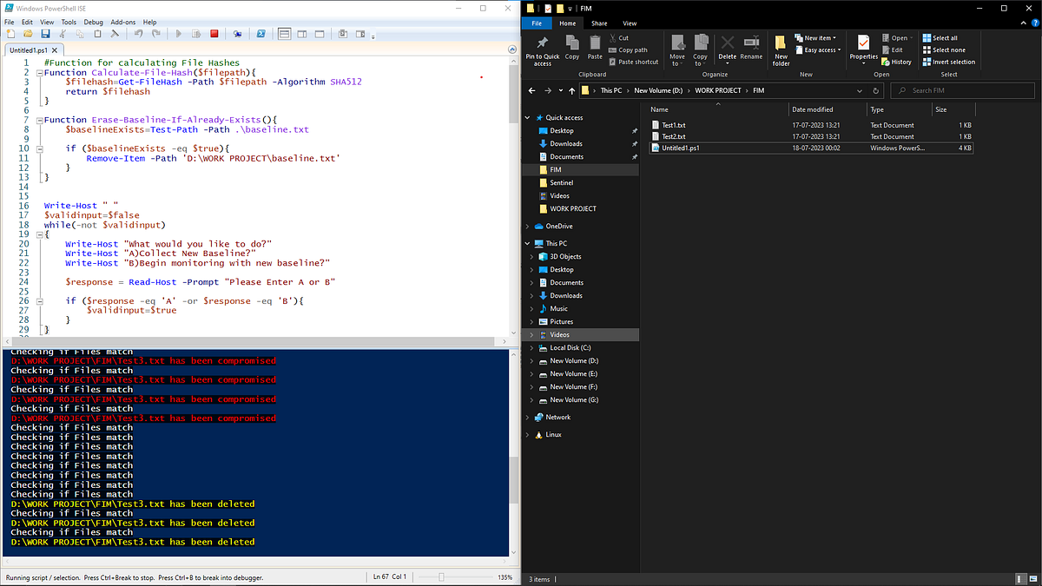
Task: Toggle Show Script Pane Top layout
Action: coord(284,34)
